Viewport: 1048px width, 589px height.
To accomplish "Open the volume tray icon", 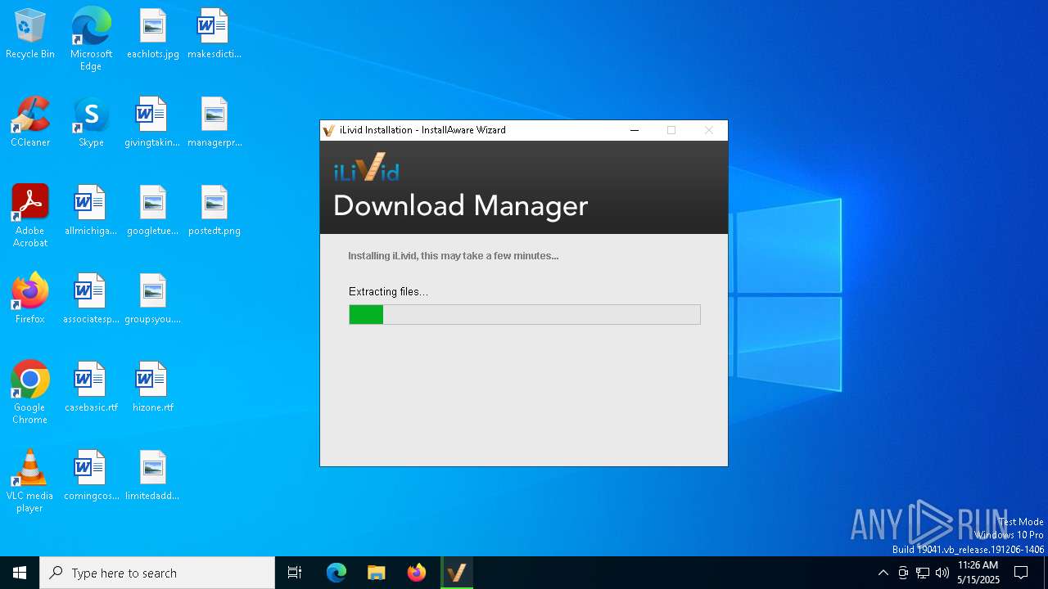I will [x=942, y=573].
